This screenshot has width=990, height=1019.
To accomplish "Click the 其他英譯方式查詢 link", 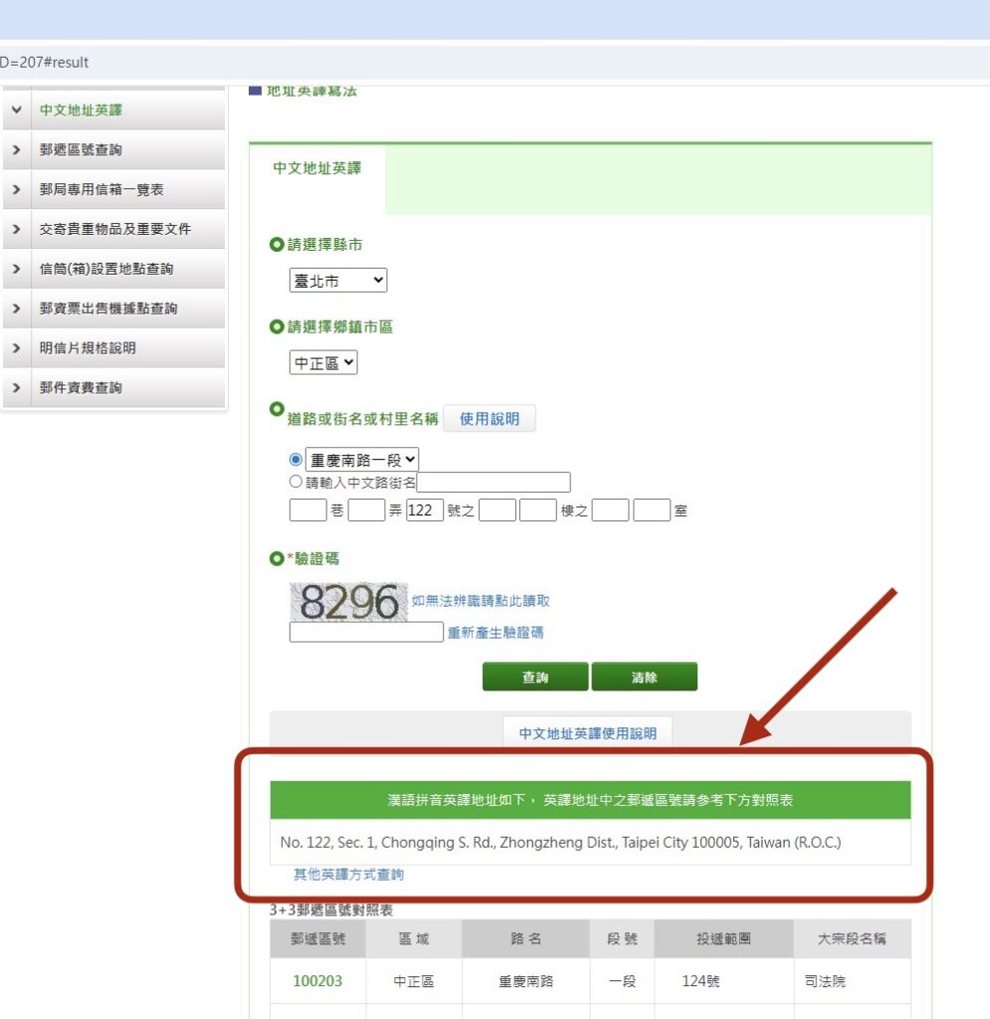I will (348, 875).
